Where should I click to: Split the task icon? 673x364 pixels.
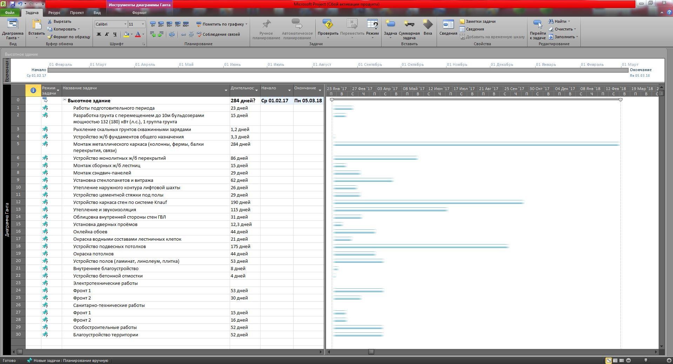pos(172,34)
